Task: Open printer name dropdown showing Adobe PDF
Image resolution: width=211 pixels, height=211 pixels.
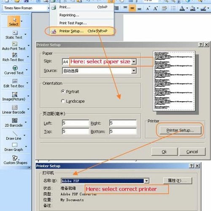Action: [146, 181]
